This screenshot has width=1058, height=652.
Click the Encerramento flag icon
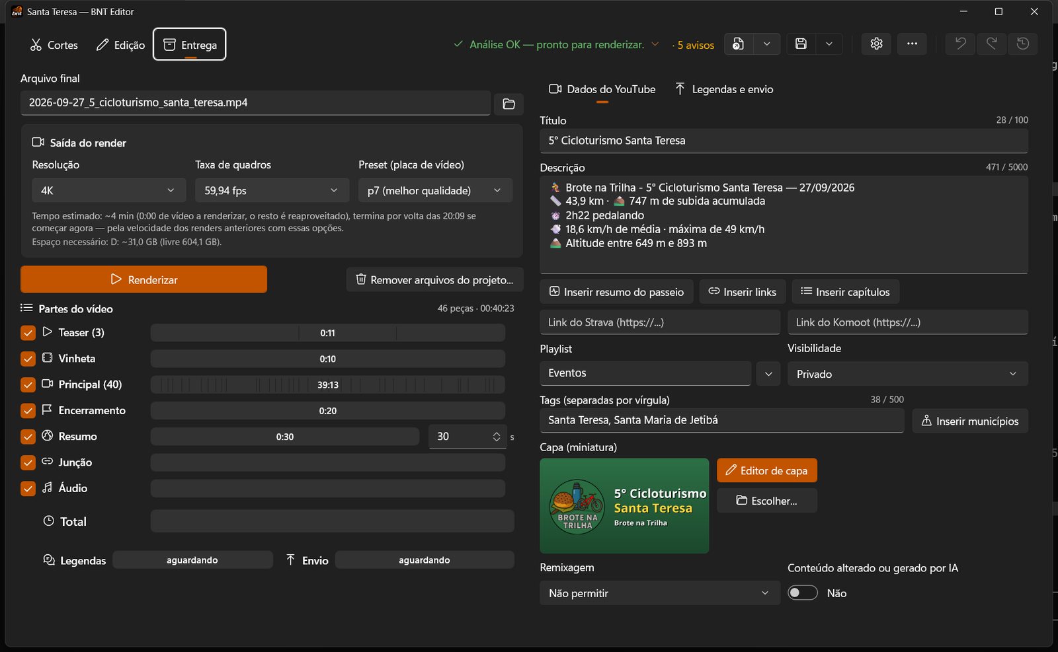(47, 410)
